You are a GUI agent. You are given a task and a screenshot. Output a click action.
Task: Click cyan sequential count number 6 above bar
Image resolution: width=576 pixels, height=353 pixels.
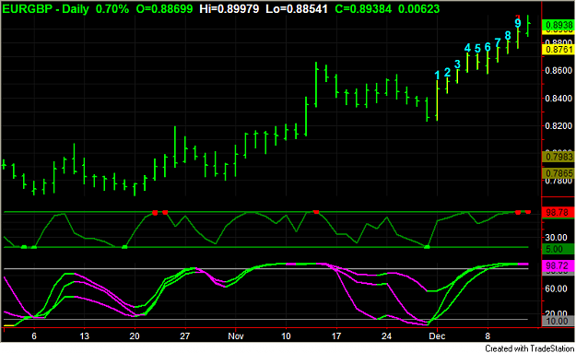[488, 47]
